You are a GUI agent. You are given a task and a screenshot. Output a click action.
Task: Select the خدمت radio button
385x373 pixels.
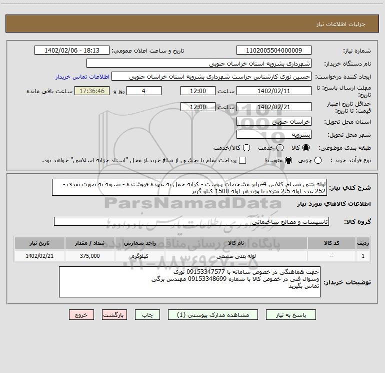(280, 148)
